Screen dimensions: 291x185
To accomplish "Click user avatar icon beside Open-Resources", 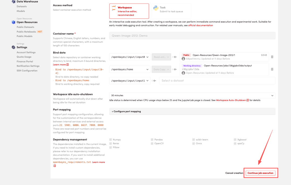I will point(183,73).
